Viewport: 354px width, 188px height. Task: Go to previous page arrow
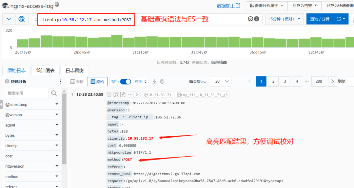click(x=249, y=81)
